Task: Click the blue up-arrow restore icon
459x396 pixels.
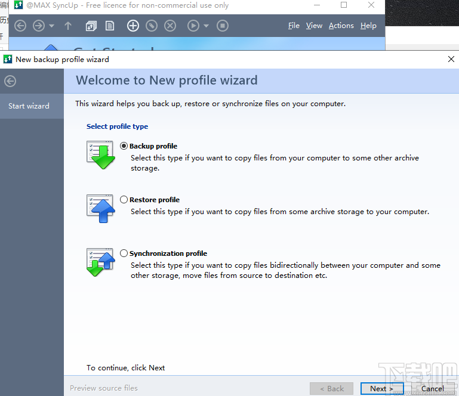Action: 101,209
